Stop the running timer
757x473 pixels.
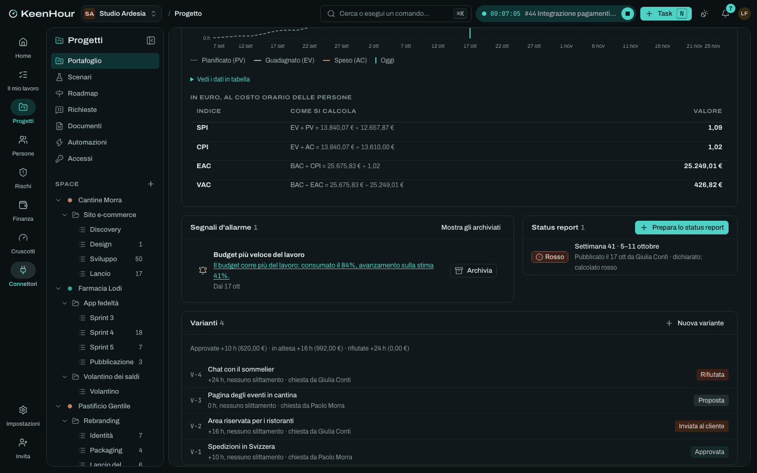pyautogui.click(x=628, y=14)
